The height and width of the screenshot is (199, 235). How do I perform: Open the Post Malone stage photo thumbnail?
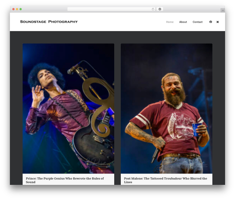tap(166, 108)
